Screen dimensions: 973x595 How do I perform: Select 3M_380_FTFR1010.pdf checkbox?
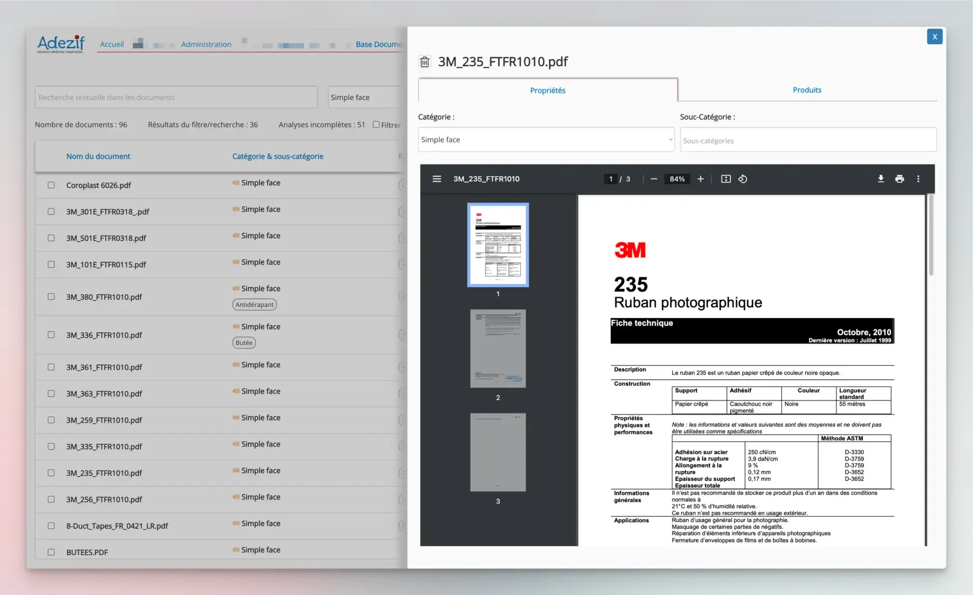coord(51,297)
